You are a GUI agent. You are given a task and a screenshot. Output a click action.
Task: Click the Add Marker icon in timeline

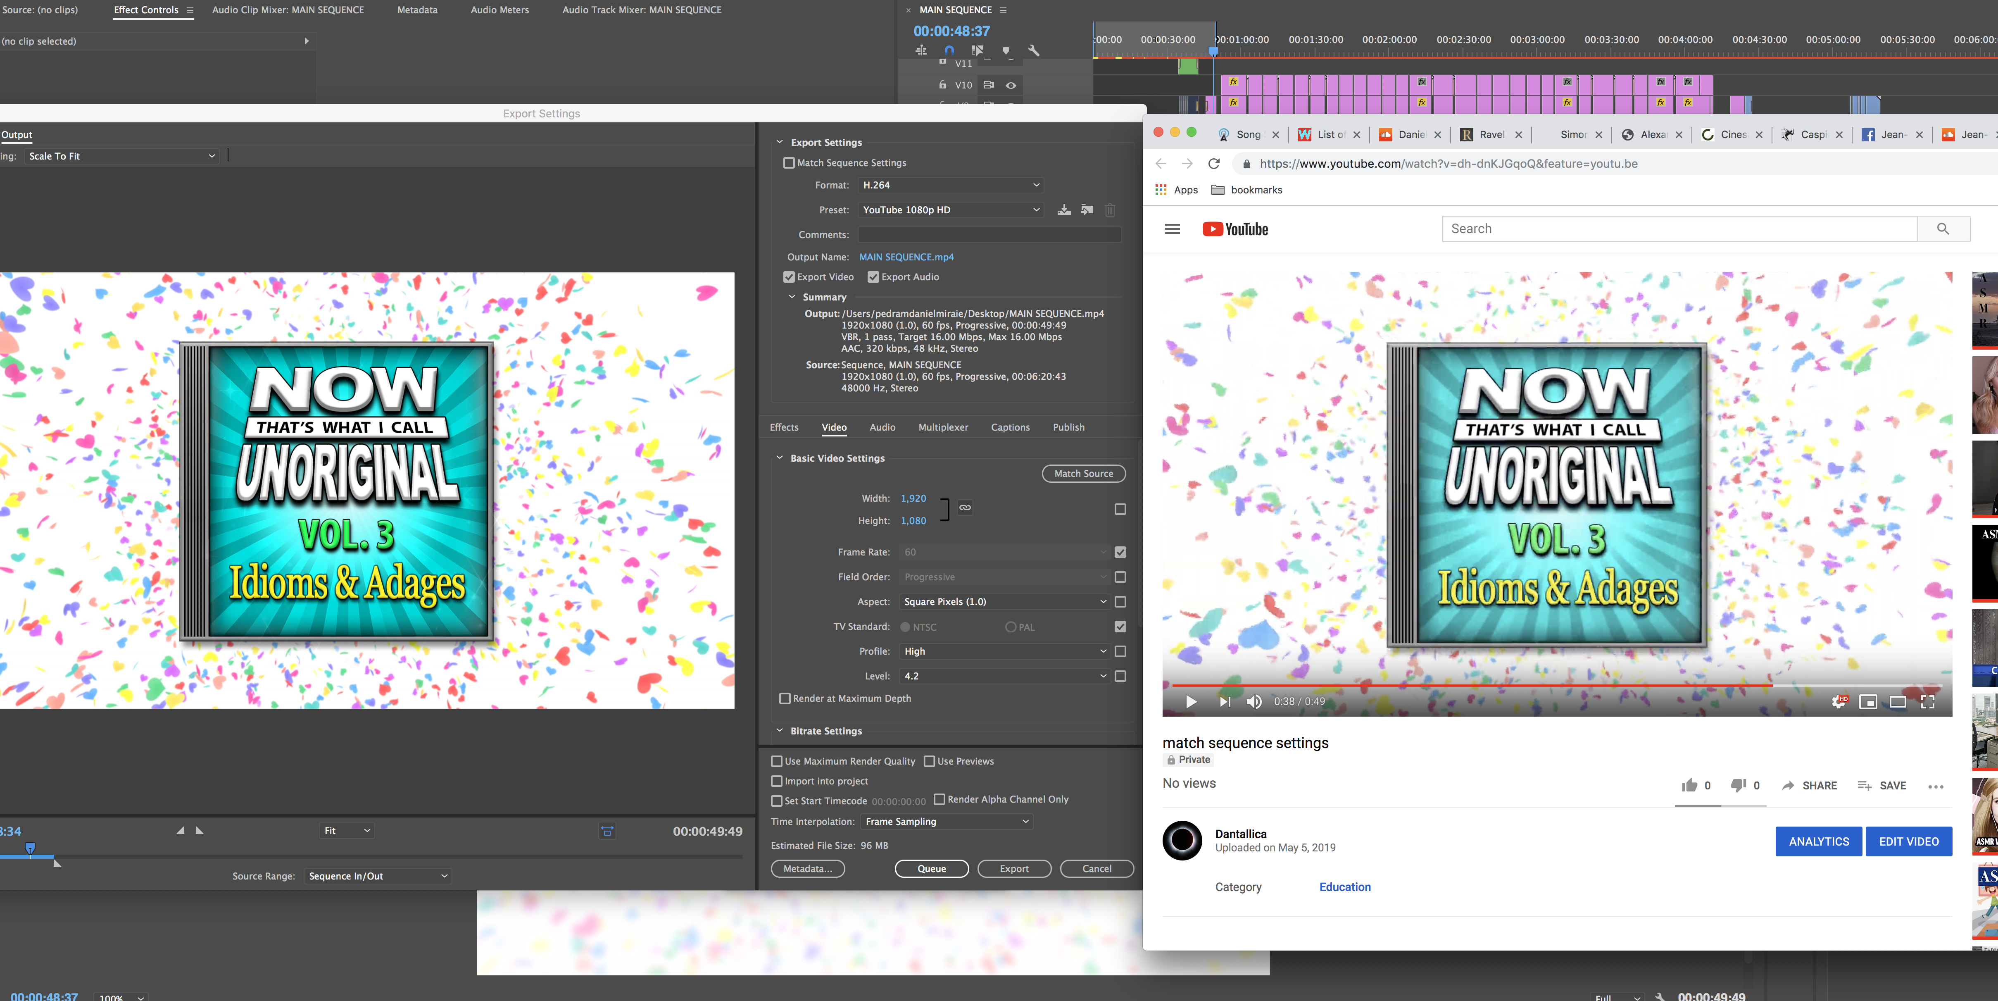click(1006, 50)
